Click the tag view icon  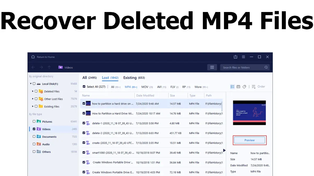[244, 87]
